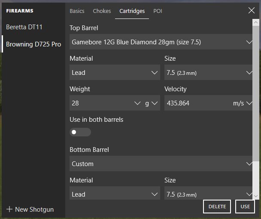261x219 pixels.
Task: Click the Velocity input field value
Action: (193, 103)
